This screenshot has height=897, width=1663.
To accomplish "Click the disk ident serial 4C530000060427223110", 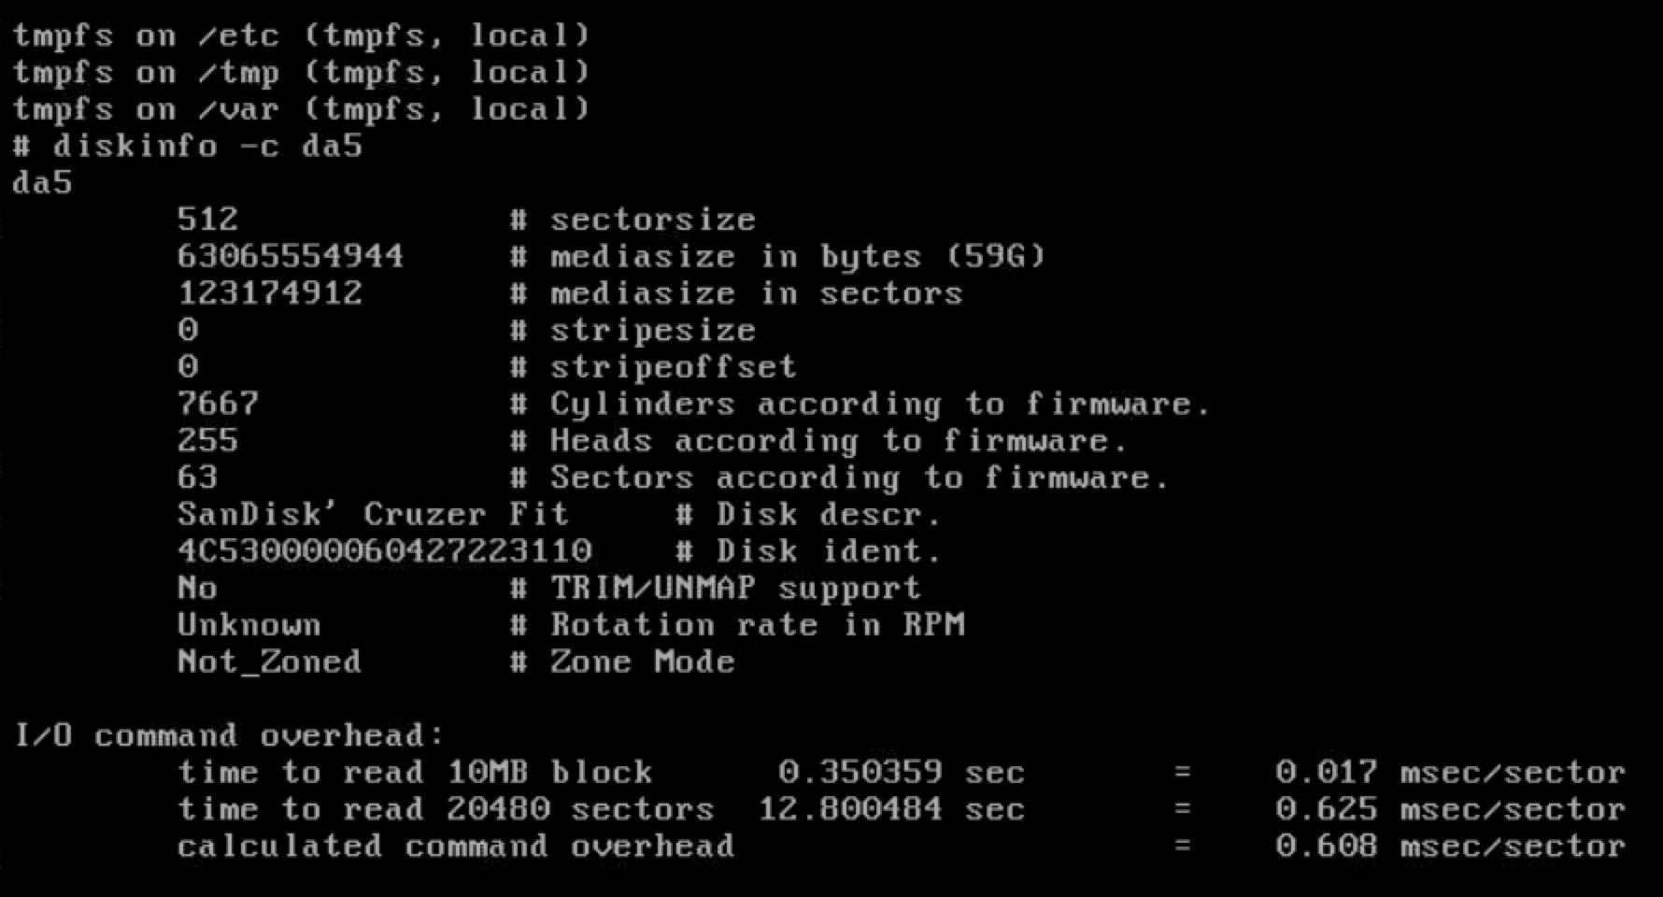I will point(384,551).
